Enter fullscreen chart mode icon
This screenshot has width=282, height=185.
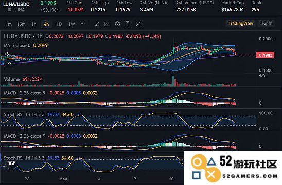pyautogui.click(x=138, y=24)
